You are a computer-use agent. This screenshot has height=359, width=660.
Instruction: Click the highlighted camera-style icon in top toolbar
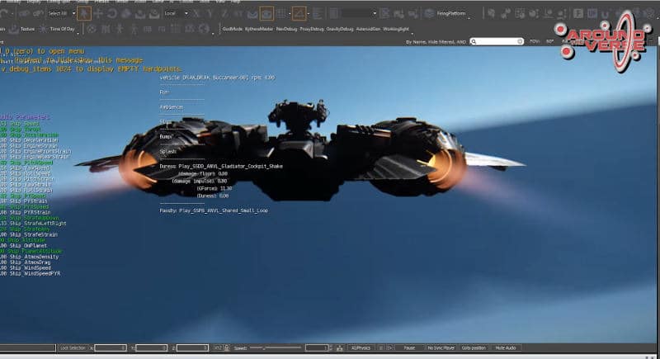click(x=266, y=13)
